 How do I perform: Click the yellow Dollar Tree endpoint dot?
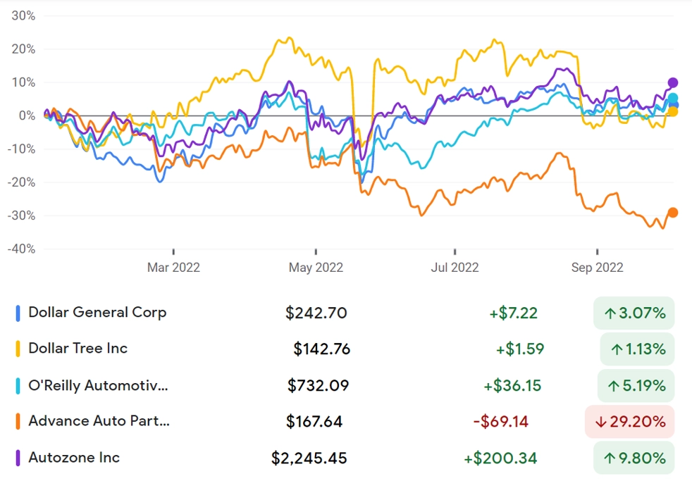(x=672, y=111)
